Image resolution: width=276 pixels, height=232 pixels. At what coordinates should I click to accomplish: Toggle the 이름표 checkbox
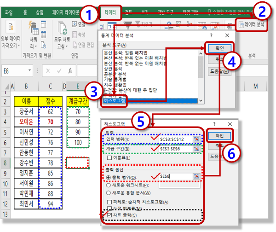(x=109, y=157)
